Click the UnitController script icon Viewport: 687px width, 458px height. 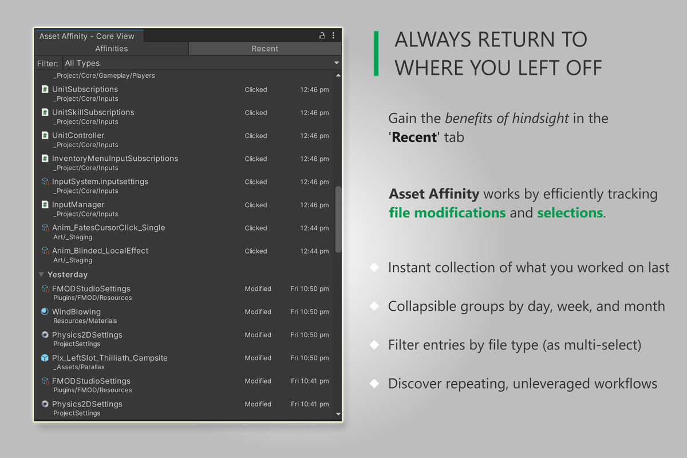[x=45, y=135]
